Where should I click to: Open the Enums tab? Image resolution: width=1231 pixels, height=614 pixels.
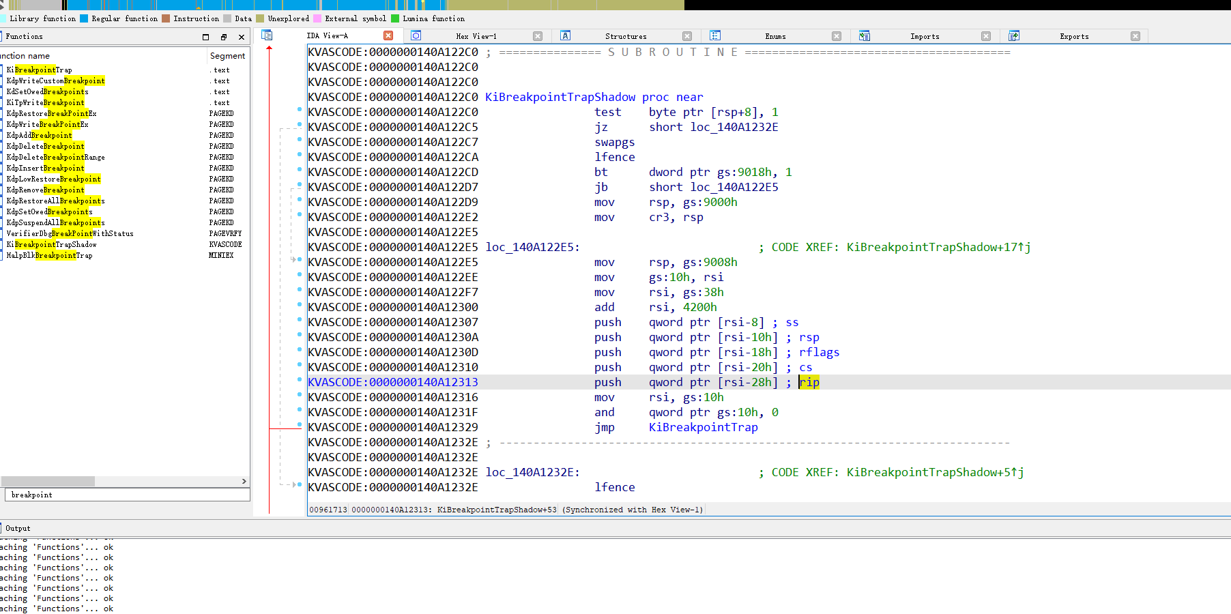click(x=775, y=36)
